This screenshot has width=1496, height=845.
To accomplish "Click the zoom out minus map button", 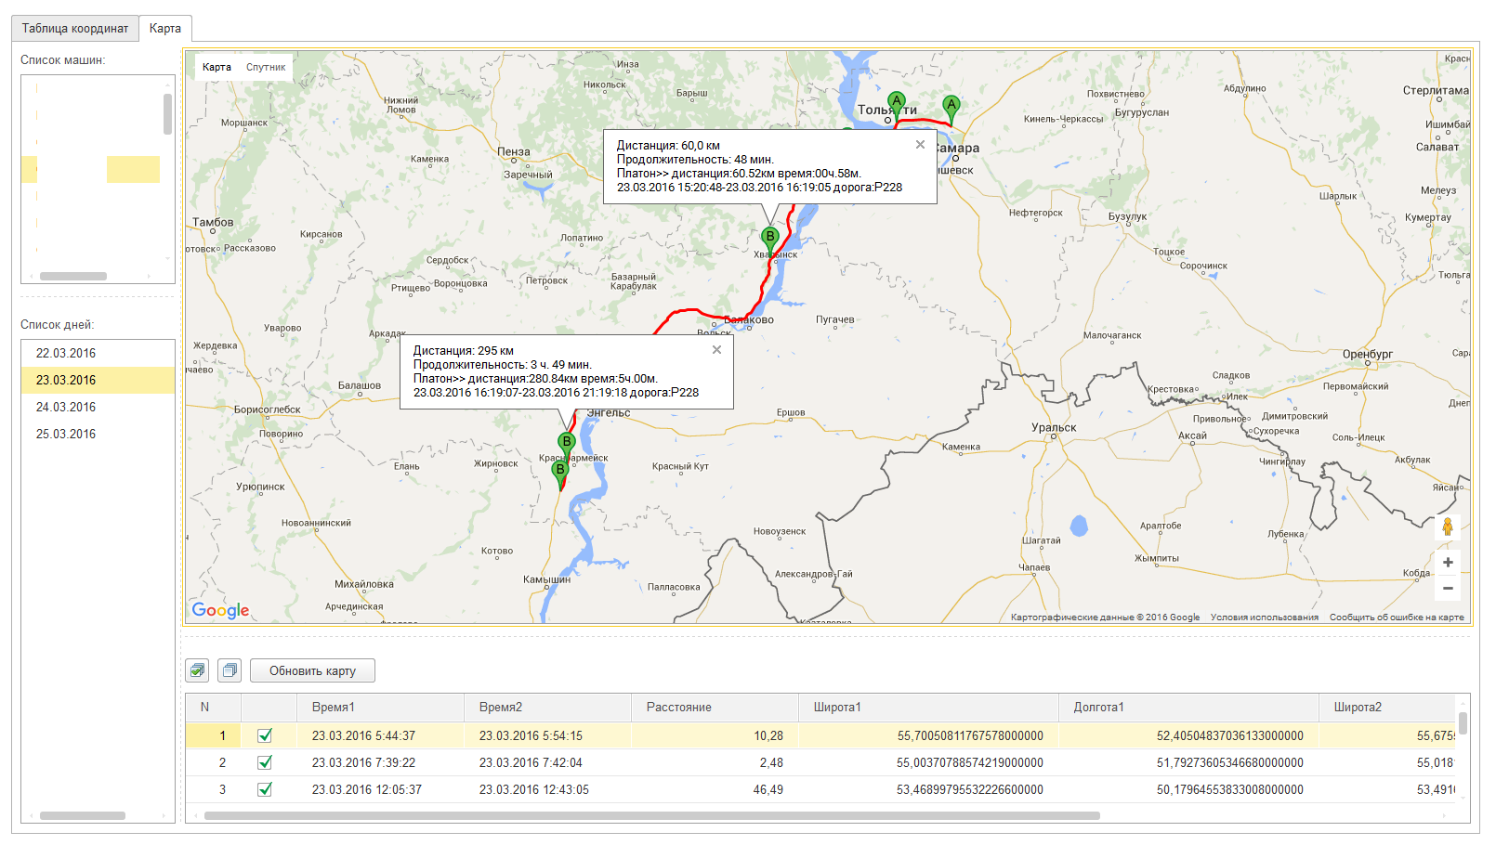I will pyautogui.click(x=1448, y=588).
